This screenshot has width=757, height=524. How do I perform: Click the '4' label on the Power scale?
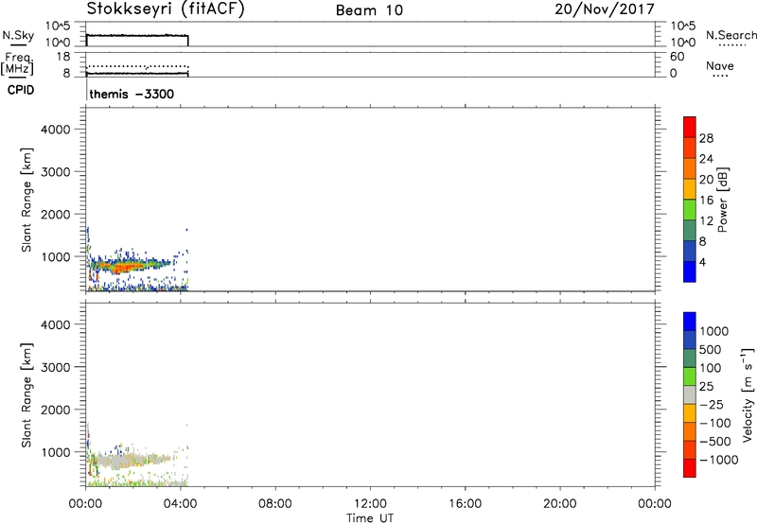tap(702, 262)
